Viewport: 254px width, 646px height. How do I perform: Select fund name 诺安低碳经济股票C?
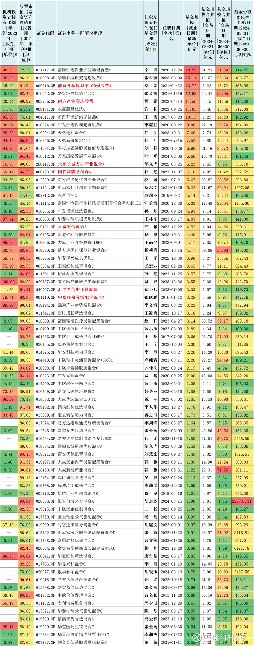(x=76, y=391)
